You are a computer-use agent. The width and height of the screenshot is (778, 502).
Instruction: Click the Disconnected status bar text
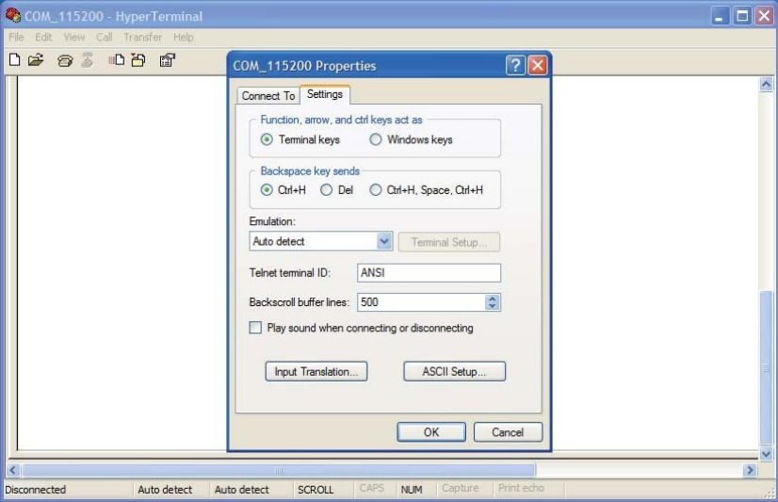click(35, 490)
